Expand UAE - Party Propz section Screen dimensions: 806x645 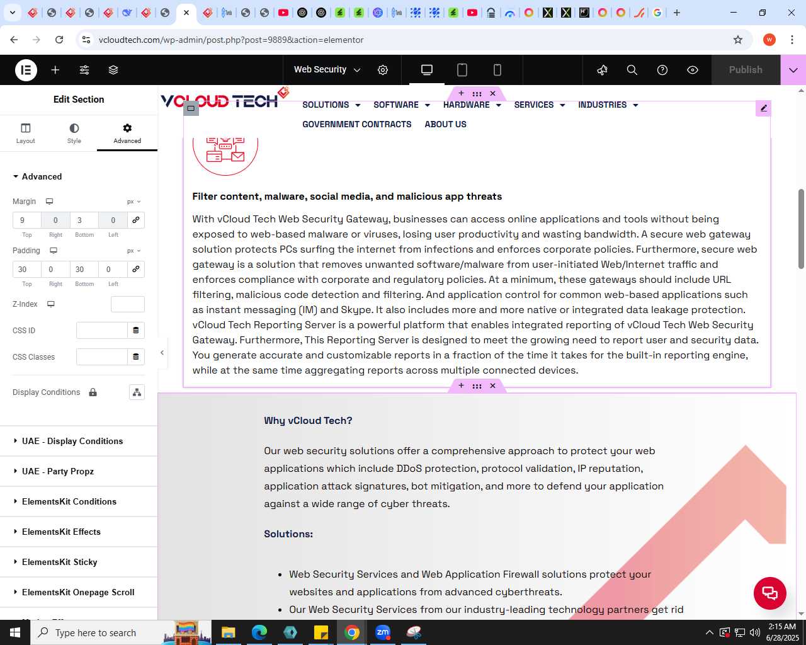coord(79,471)
